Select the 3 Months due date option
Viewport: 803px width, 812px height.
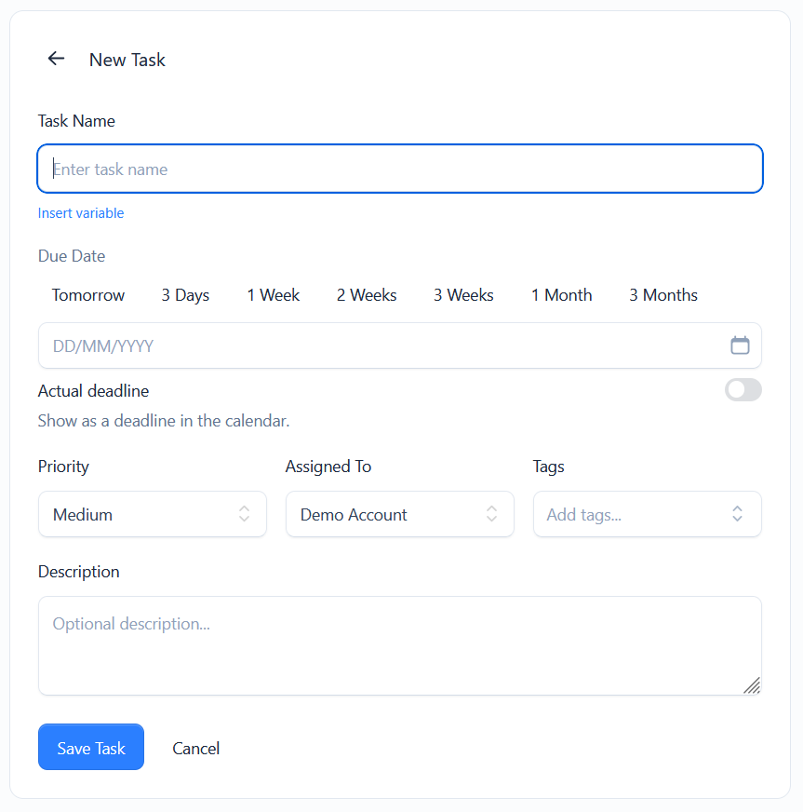[662, 294]
